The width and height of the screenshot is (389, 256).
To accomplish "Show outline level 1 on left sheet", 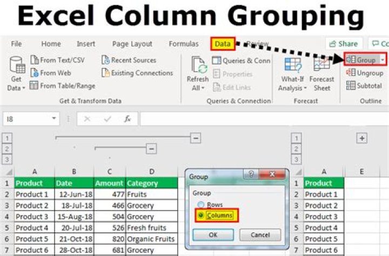I will [x=7, y=138].
